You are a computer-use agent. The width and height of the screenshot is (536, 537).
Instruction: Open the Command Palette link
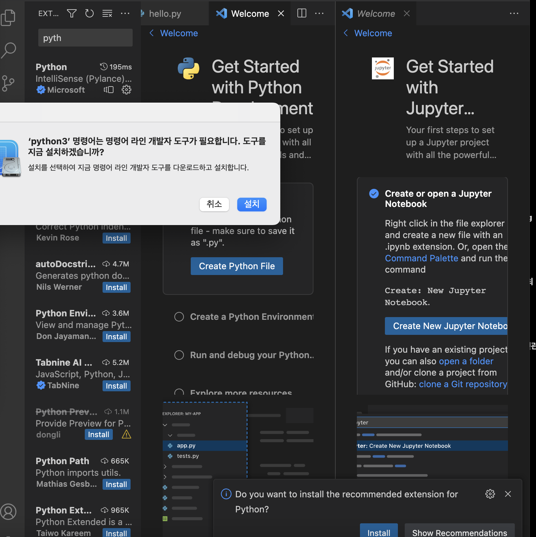coord(421,258)
